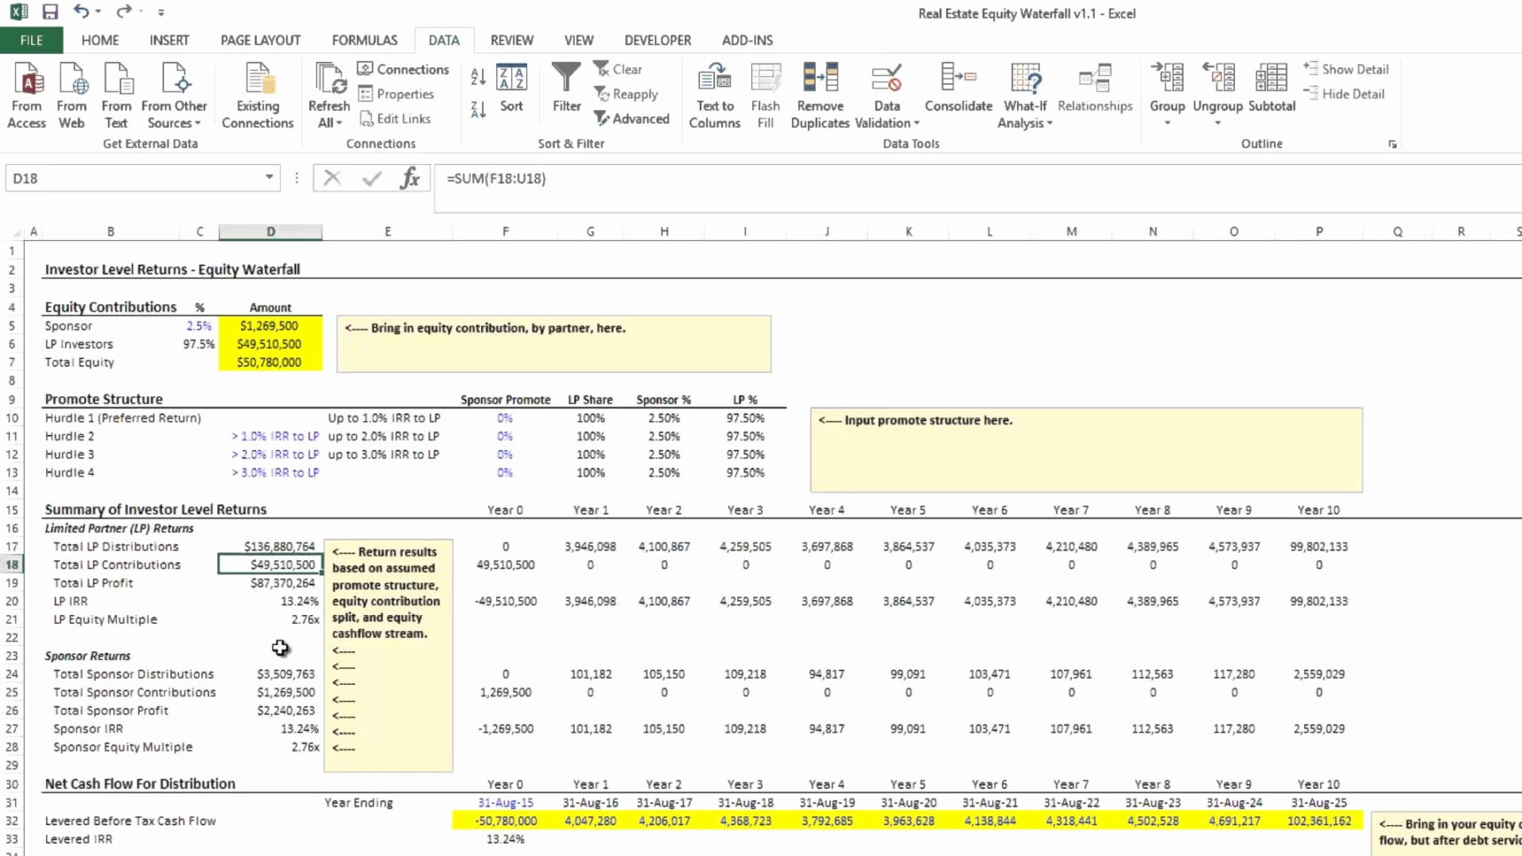Select the Remove Duplicates tool
Image resolution: width=1522 pixels, height=856 pixels.
point(819,93)
